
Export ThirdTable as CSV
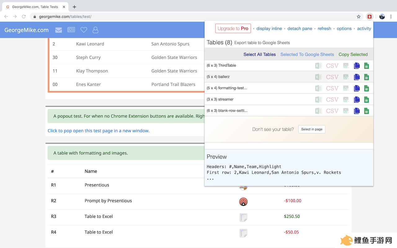pyautogui.click(x=332, y=66)
